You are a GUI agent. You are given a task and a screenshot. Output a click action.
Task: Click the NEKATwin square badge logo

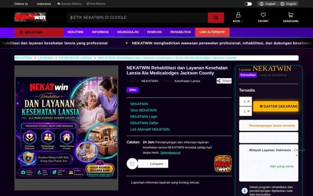click(x=223, y=164)
